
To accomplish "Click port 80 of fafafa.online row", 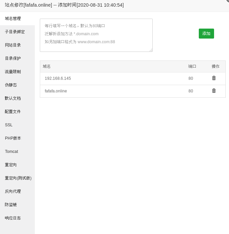I will pyautogui.click(x=191, y=91).
